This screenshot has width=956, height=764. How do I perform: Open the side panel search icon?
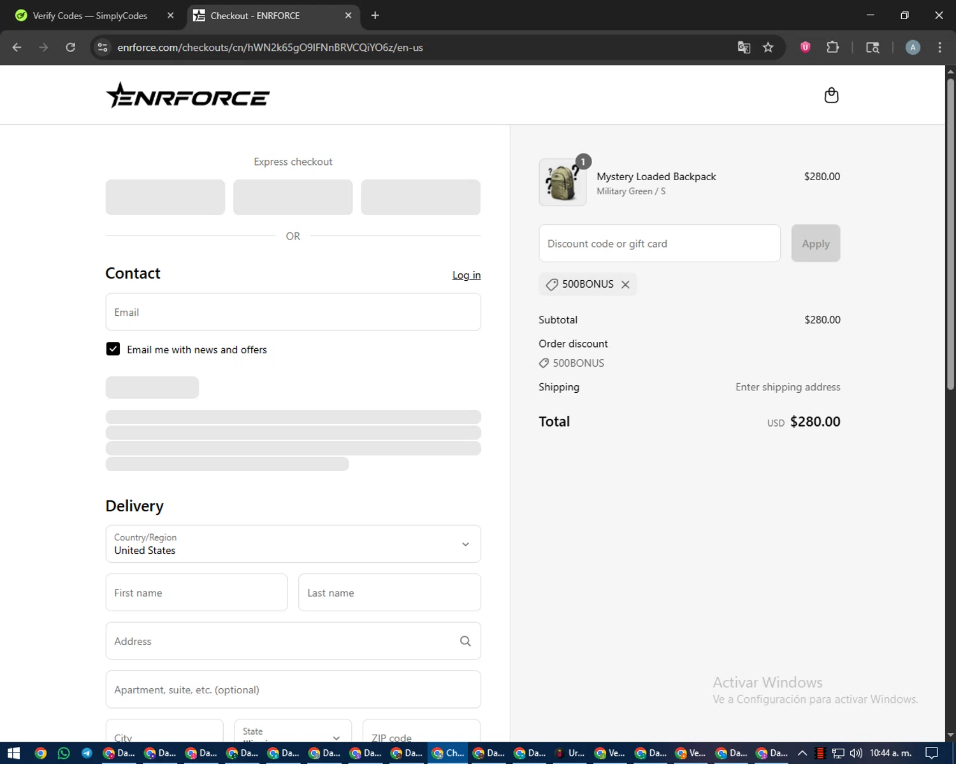[x=873, y=47]
